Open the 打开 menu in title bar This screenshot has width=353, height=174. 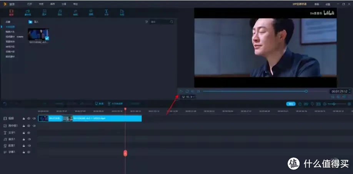coord(30,4)
